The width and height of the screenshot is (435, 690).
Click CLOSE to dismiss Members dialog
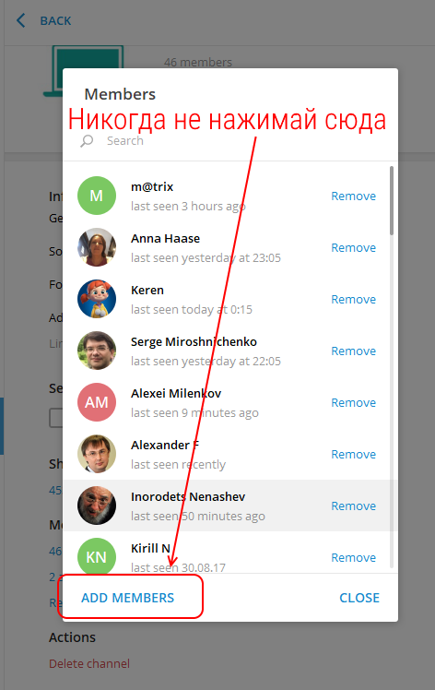pyautogui.click(x=359, y=598)
